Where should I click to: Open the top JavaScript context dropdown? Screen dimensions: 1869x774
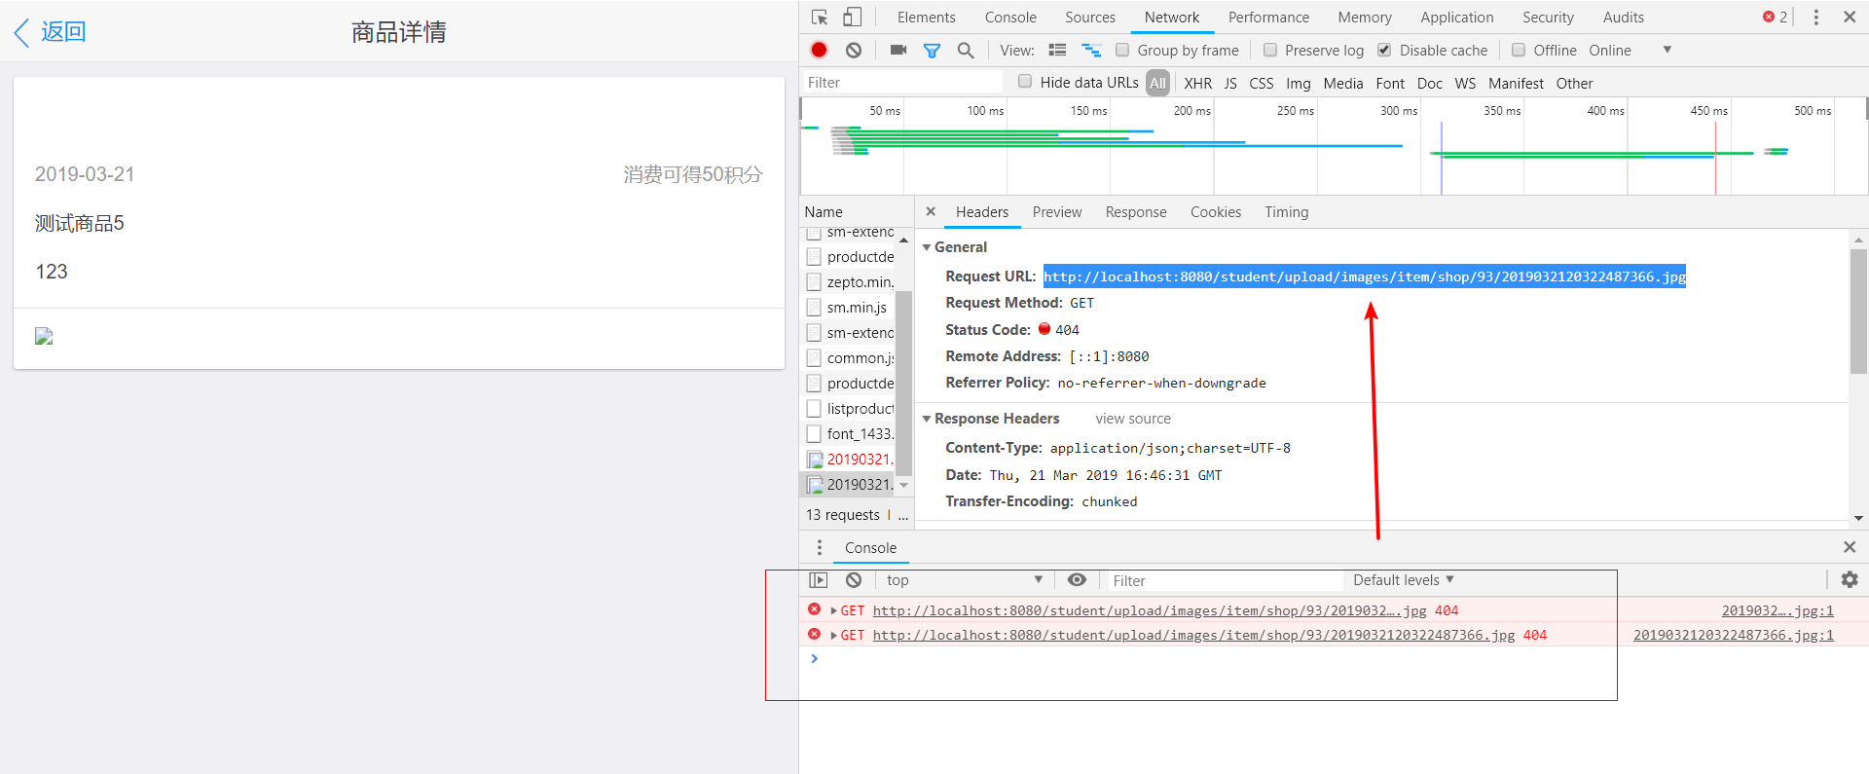click(964, 580)
